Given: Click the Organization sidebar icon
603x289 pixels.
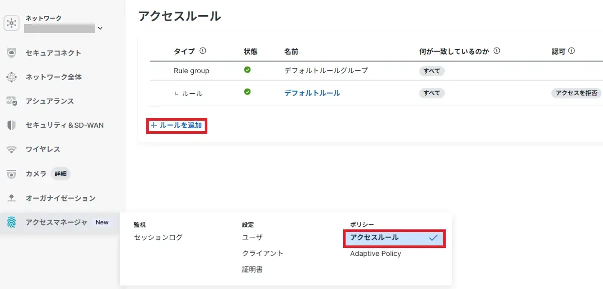Looking at the screenshot, I should click(12, 198).
